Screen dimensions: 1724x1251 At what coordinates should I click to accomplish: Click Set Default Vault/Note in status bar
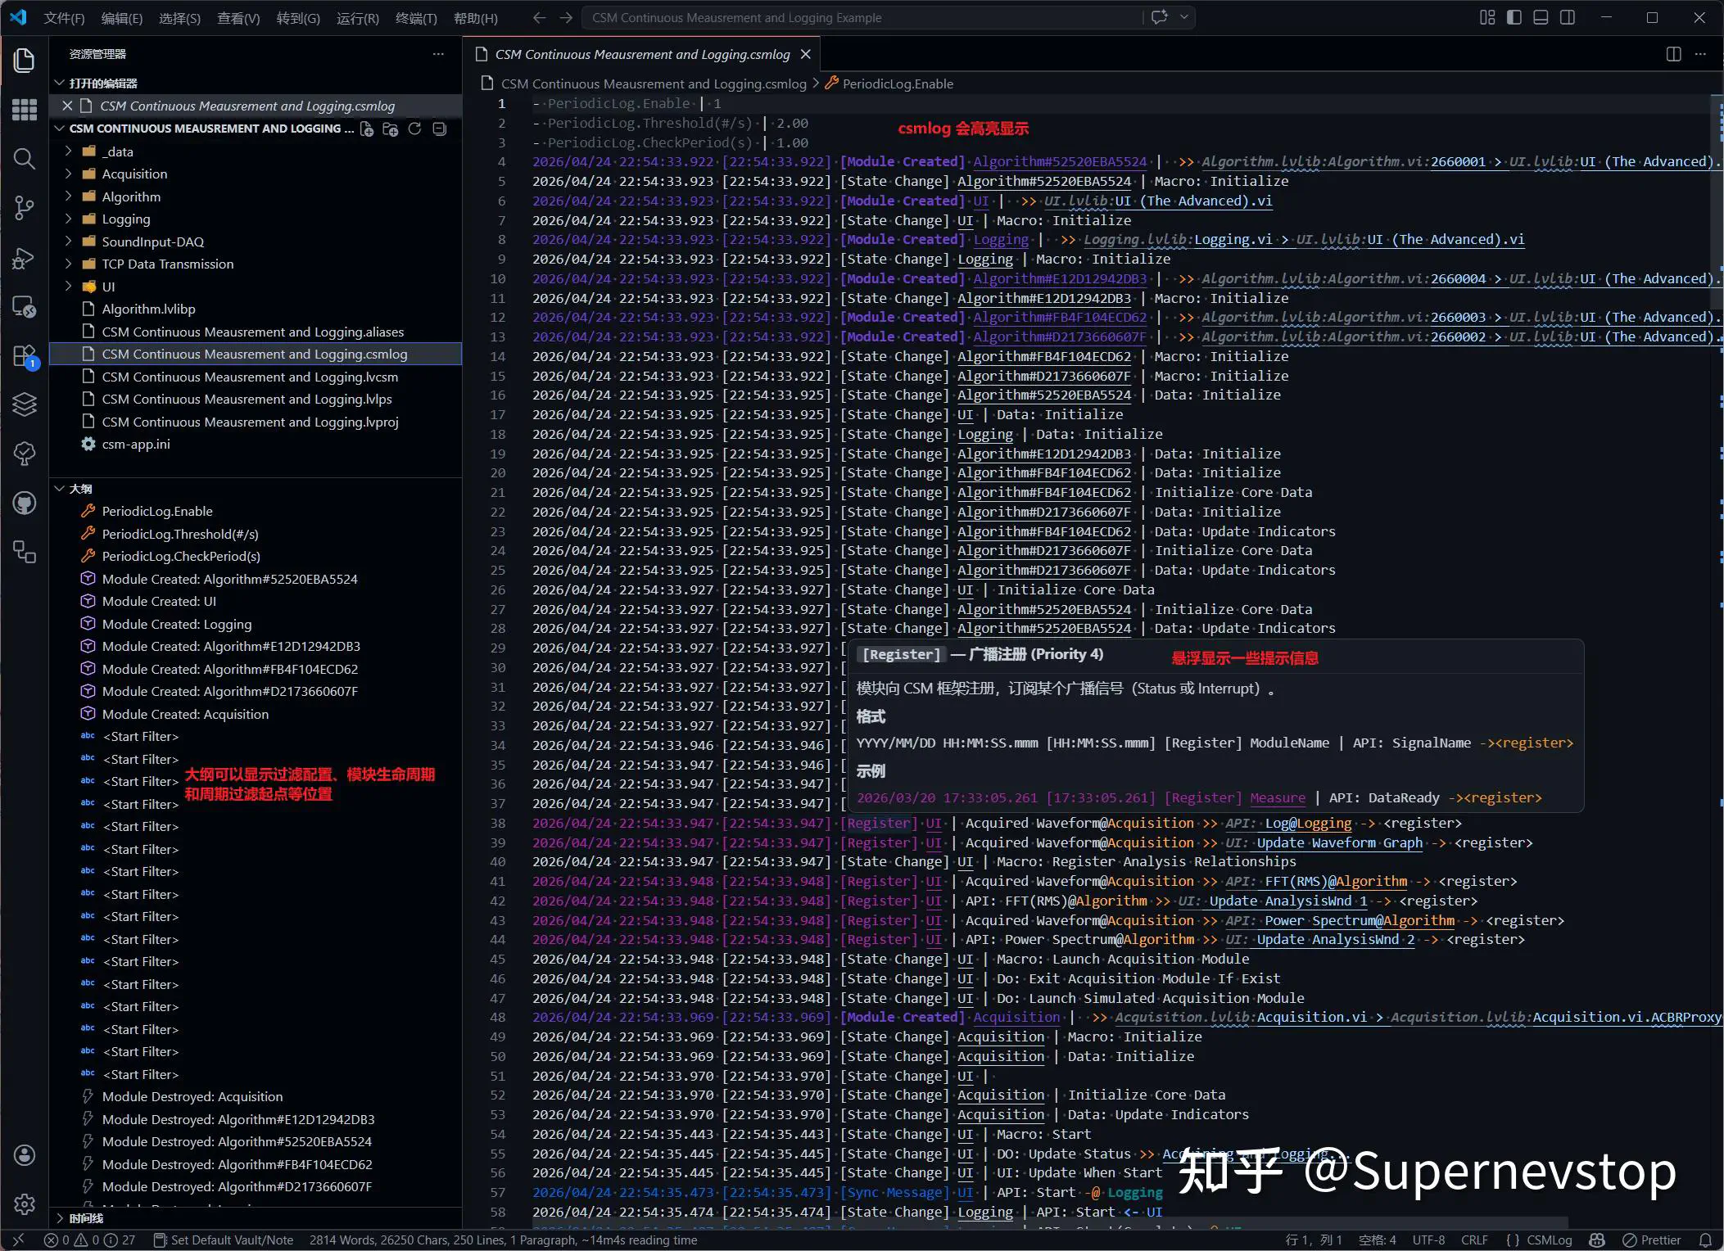tap(223, 1240)
